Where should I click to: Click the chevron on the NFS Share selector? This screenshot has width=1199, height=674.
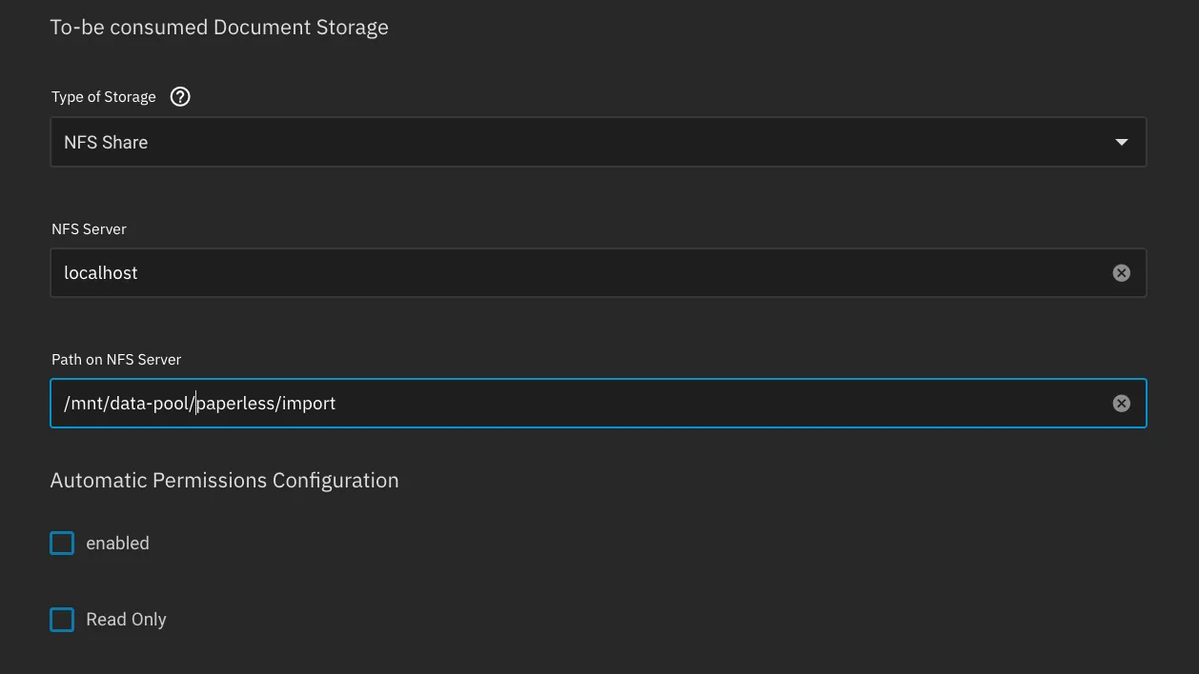coord(1122,141)
